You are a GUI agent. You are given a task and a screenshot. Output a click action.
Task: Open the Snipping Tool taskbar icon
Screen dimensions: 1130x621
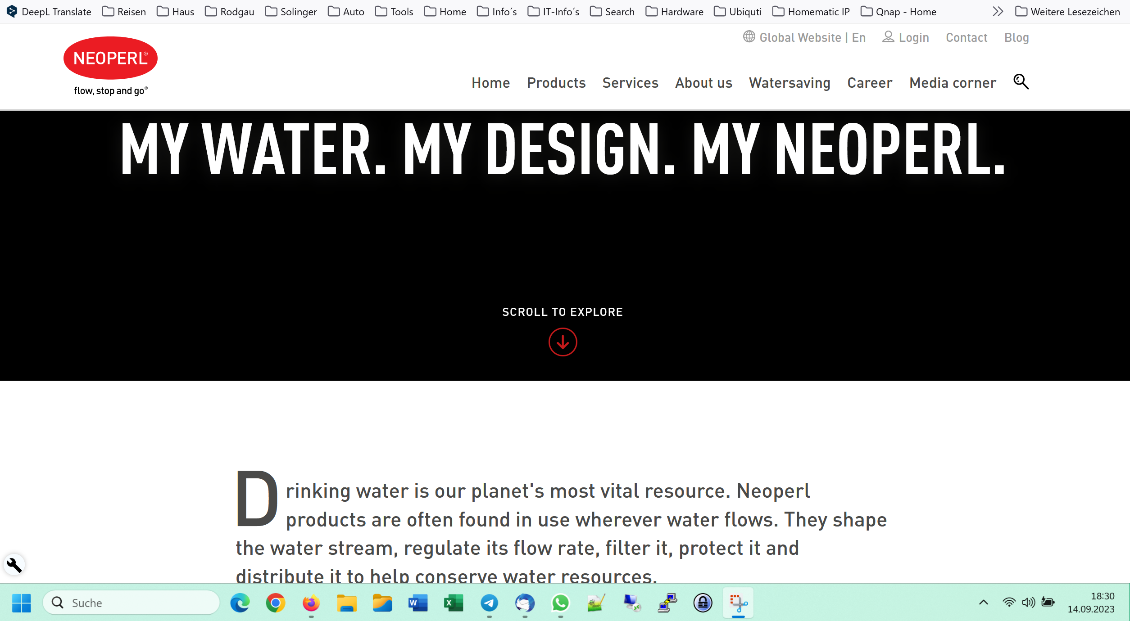pos(738,603)
